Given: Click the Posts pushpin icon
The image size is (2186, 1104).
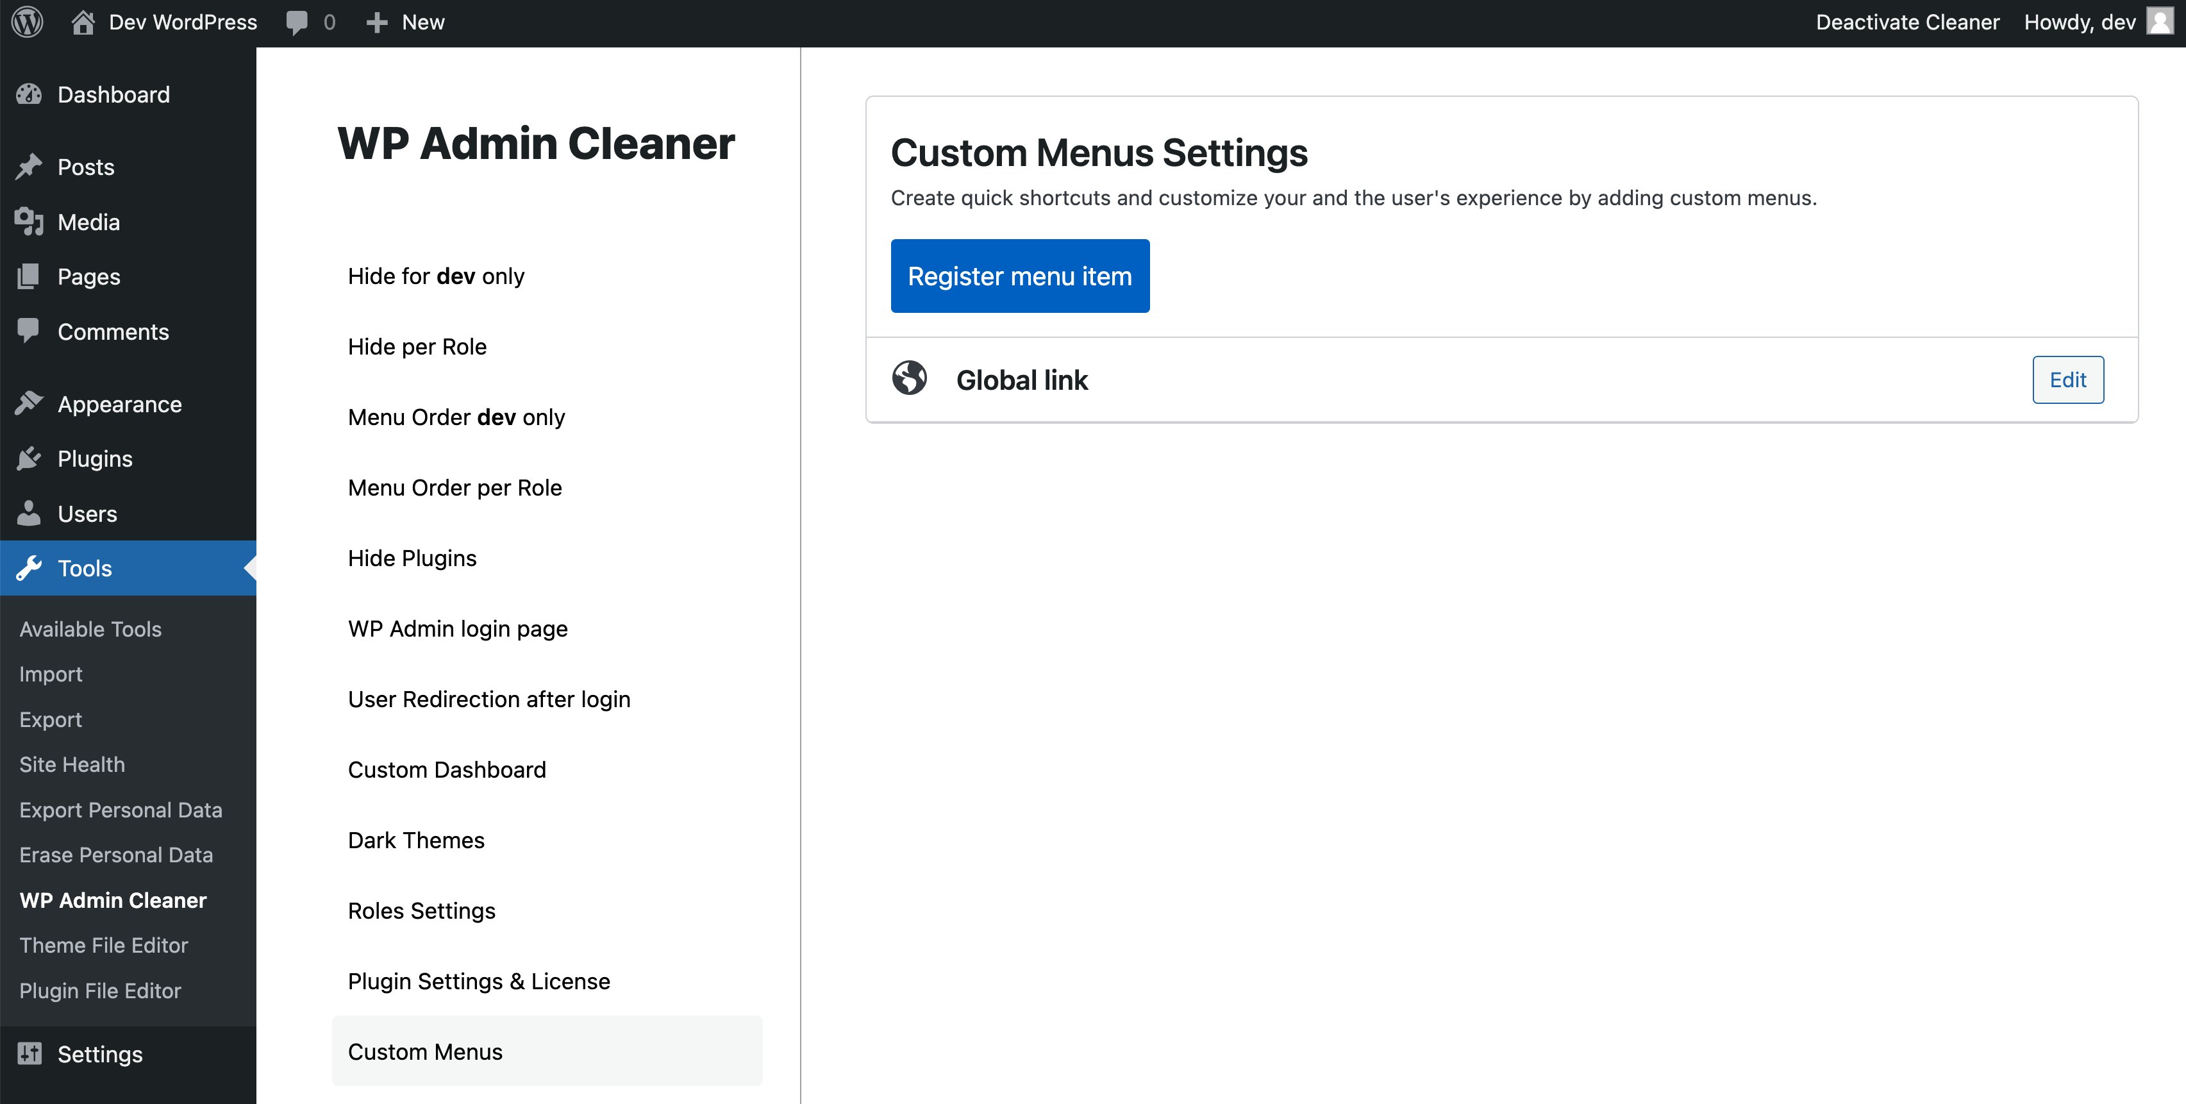Looking at the screenshot, I should (29, 166).
